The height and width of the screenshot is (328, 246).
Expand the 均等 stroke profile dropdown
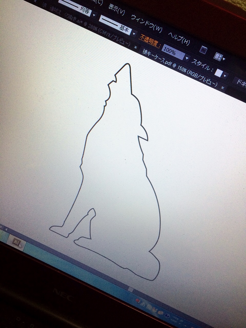[x=94, y=15]
